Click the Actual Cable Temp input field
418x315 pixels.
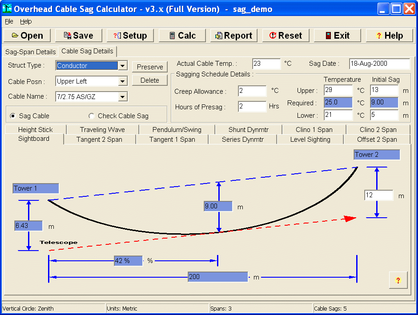pos(266,64)
